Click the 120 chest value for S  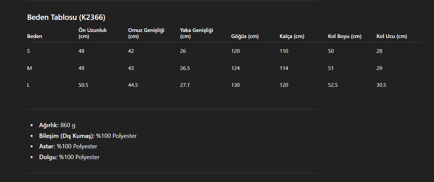coord(236,51)
